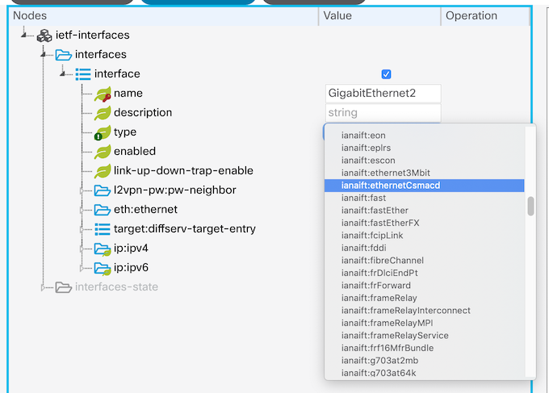Select ianaift:frf16MfrBundle option
549x393 pixels.
pyautogui.click(x=424, y=348)
